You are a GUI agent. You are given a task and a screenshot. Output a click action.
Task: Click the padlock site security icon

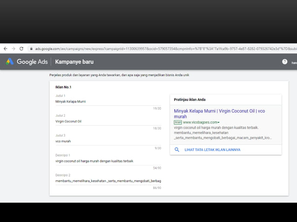[x=31, y=48]
